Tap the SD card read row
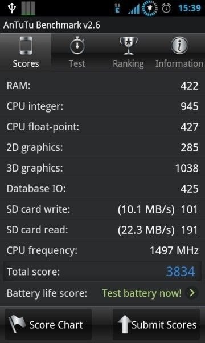The image size is (205, 343). (102, 230)
